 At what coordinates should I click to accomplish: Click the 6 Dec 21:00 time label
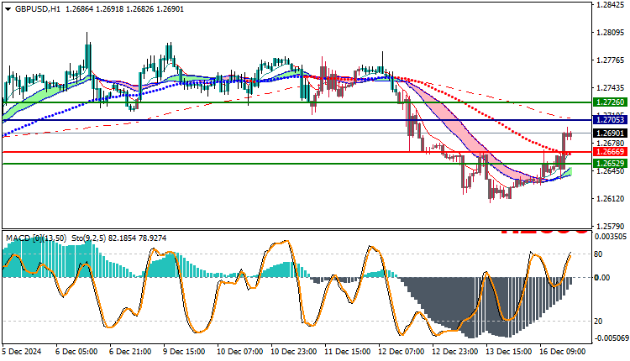(130, 352)
